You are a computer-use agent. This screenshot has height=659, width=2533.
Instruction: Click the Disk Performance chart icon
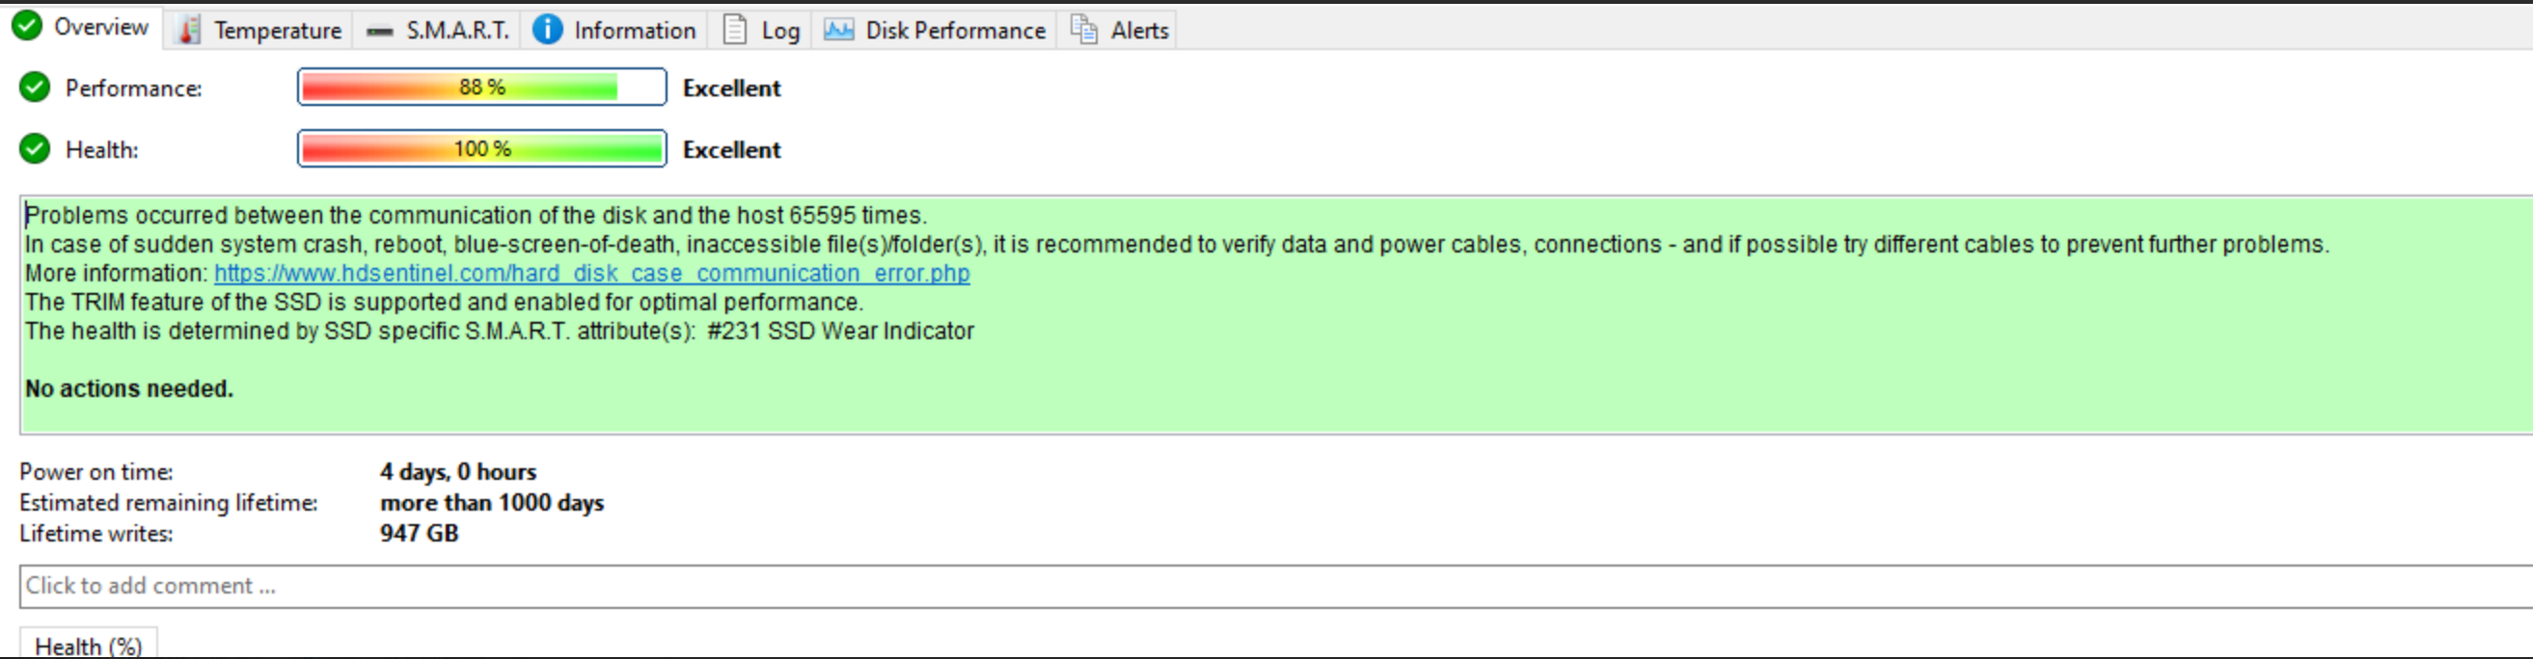pyautogui.click(x=839, y=30)
